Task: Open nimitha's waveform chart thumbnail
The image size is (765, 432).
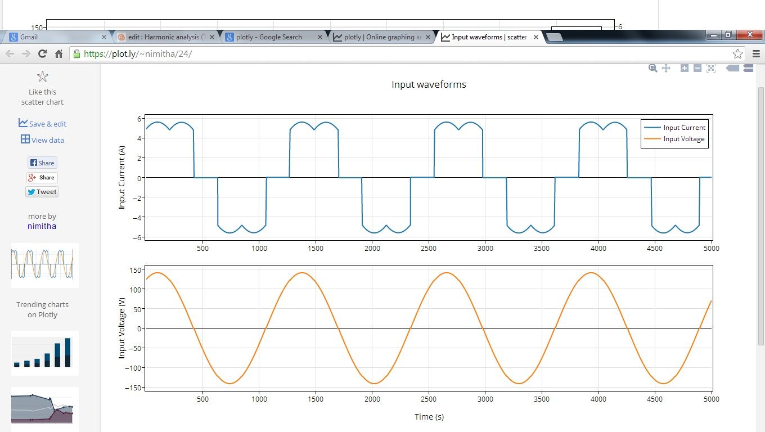Action: [45, 265]
